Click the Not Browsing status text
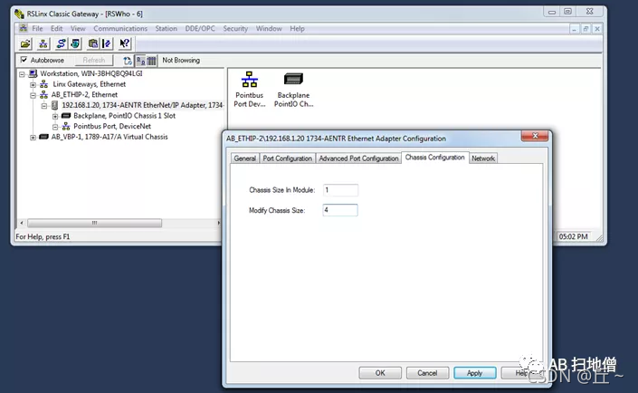 point(181,61)
